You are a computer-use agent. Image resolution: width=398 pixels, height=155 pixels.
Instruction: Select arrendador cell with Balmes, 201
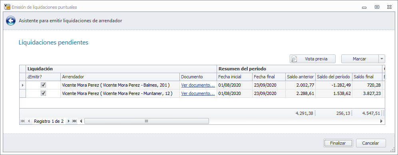120,85
